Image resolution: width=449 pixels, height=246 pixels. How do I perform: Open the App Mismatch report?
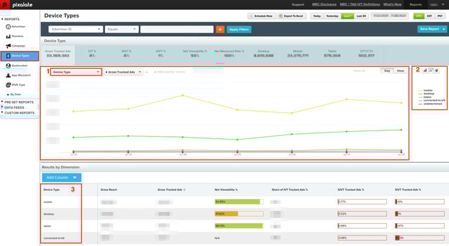[x=18, y=75]
